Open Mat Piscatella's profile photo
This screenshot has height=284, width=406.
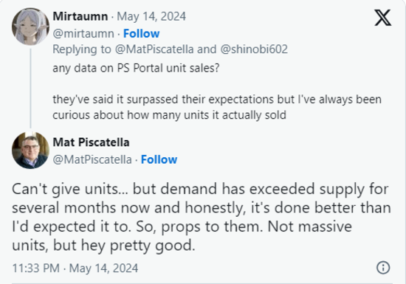tap(30, 150)
